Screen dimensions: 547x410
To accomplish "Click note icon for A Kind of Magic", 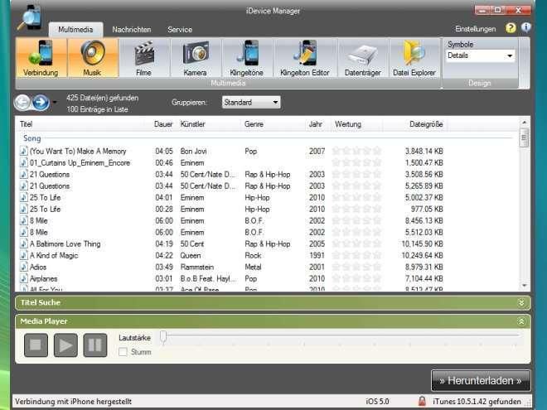I will pos(24,256).
